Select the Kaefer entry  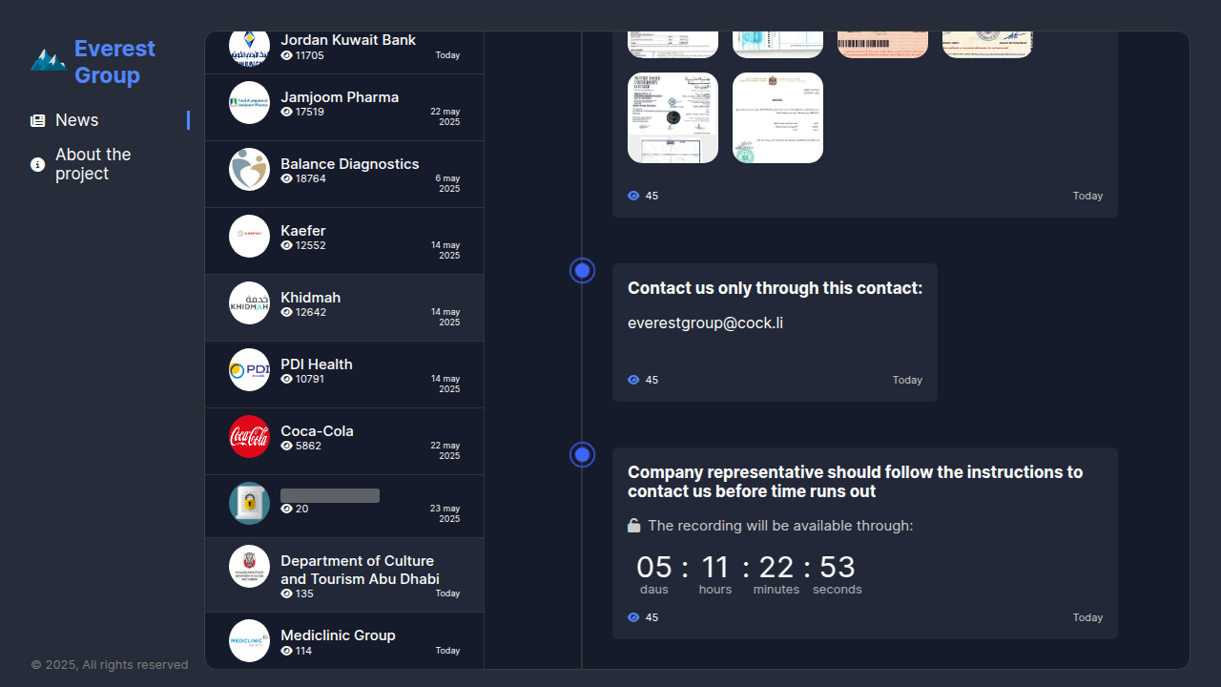[x=344, y=241]
